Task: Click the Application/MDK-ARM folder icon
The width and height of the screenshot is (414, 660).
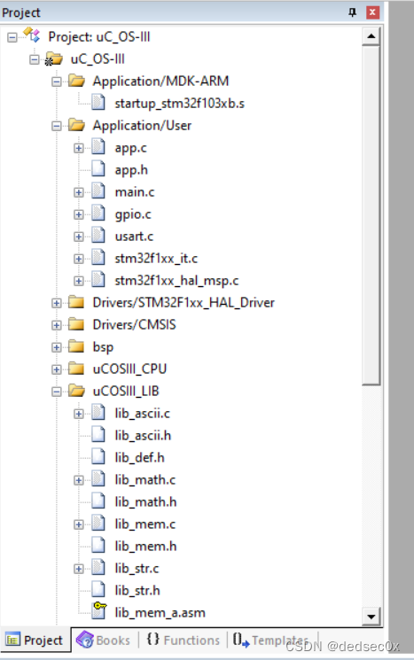Action: [76, 81]
